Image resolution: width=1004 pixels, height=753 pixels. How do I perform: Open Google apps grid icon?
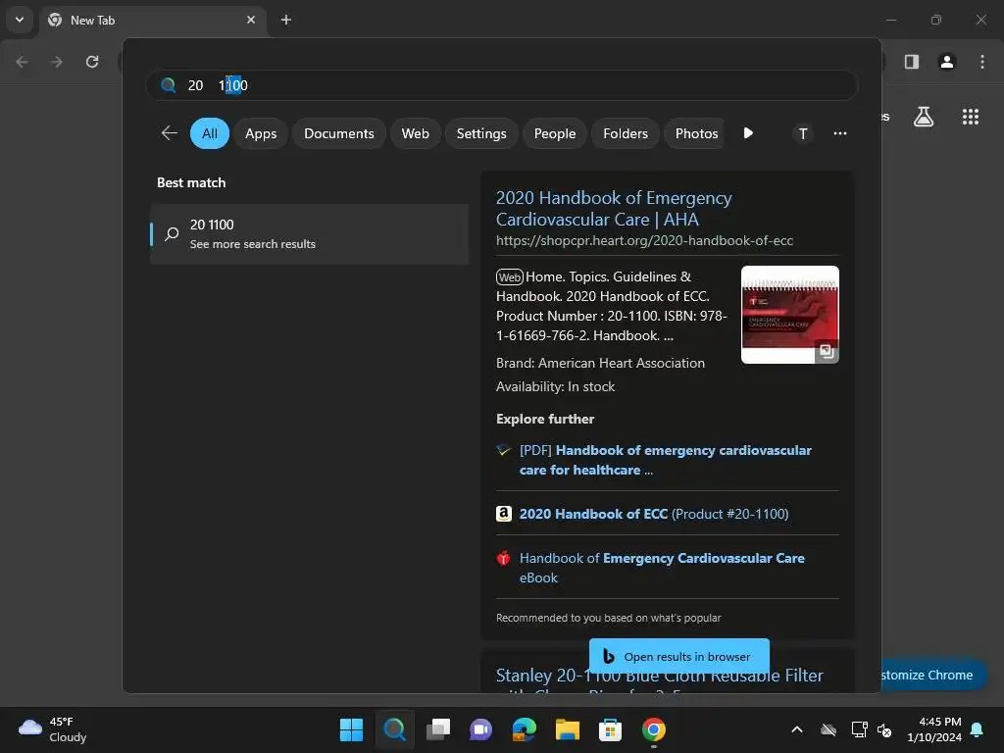(970, 117)
